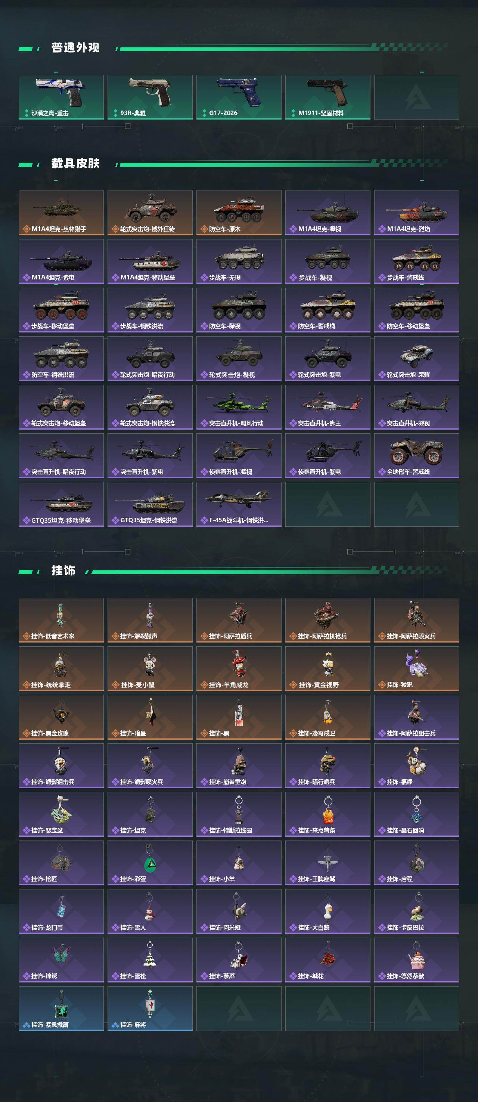Click the 挂饰-大白鹅 goose charm
This screenshot has height=1102, width=478.
(x=328, y=911)
